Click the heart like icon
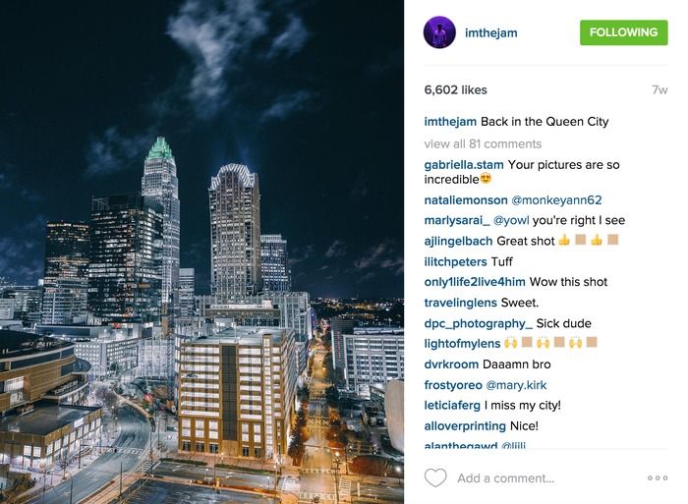 [x=435, y=477]
